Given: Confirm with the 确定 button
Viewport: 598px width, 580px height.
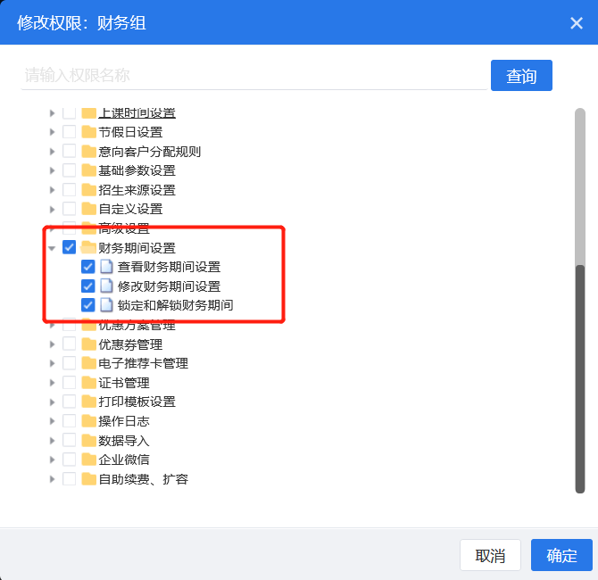Looking at the screenshot, I should (x=561, y=555).
